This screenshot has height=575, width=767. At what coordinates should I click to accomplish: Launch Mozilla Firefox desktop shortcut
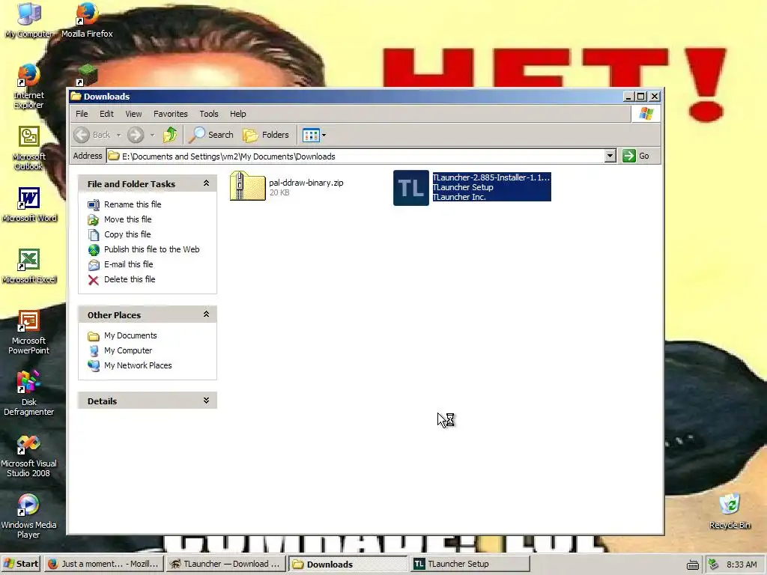87,19
